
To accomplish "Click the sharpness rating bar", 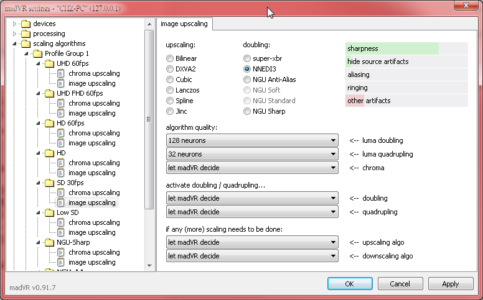I will coord(406,48).
